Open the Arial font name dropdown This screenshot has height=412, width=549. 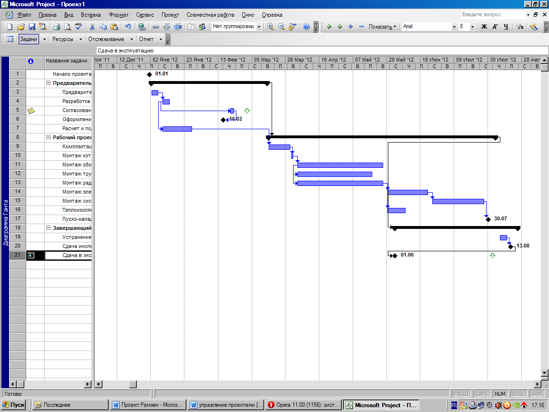click(x=454, y=27)
